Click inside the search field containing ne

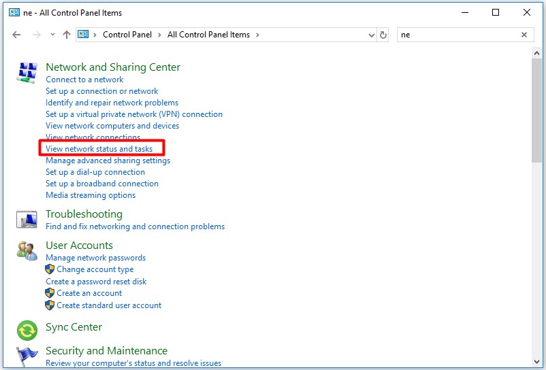[x=456, y=35]
